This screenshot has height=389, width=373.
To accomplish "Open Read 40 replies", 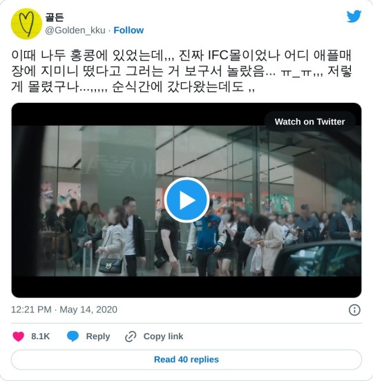I will click(186, 359).
